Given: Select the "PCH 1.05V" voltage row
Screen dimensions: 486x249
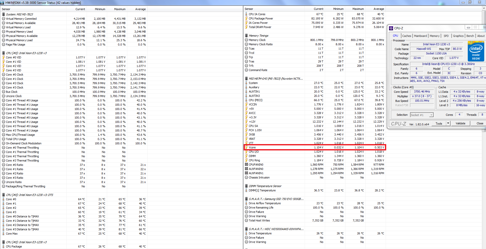Looking at the screenshot, I should click(x=315, y=130).
